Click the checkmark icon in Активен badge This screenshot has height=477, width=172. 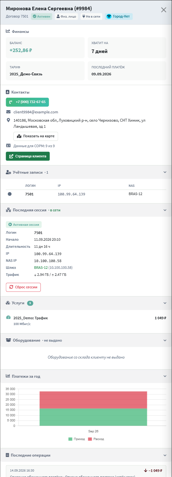[34, 16]
